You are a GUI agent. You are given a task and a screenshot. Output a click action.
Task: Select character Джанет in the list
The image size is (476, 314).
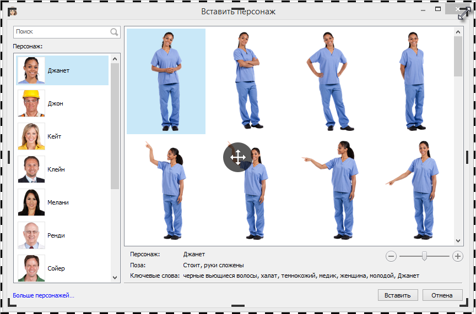(62, 70)
